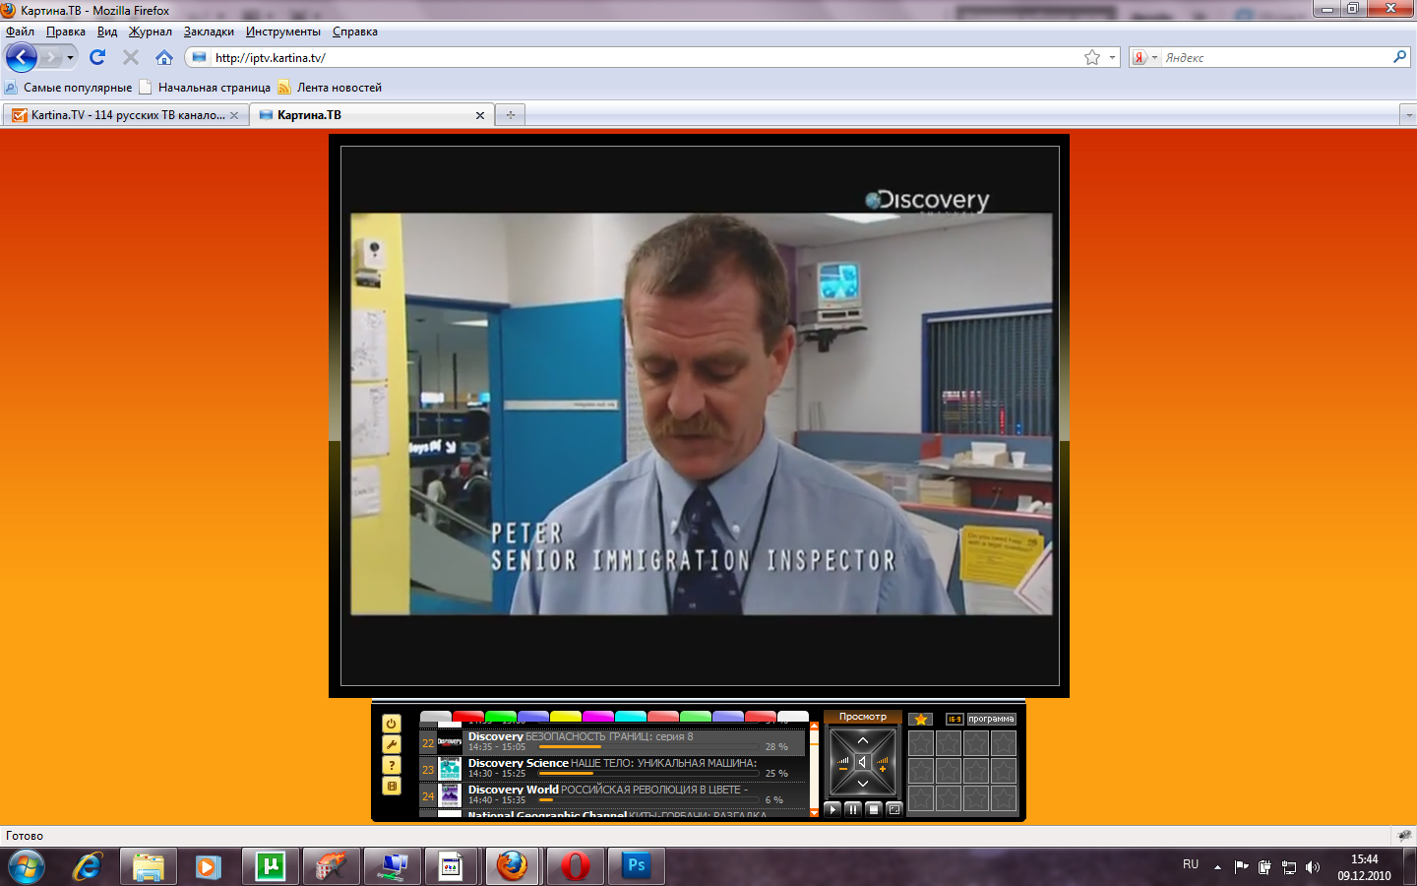
Task: Pause the video playback
Action: (x=853, y=809)
